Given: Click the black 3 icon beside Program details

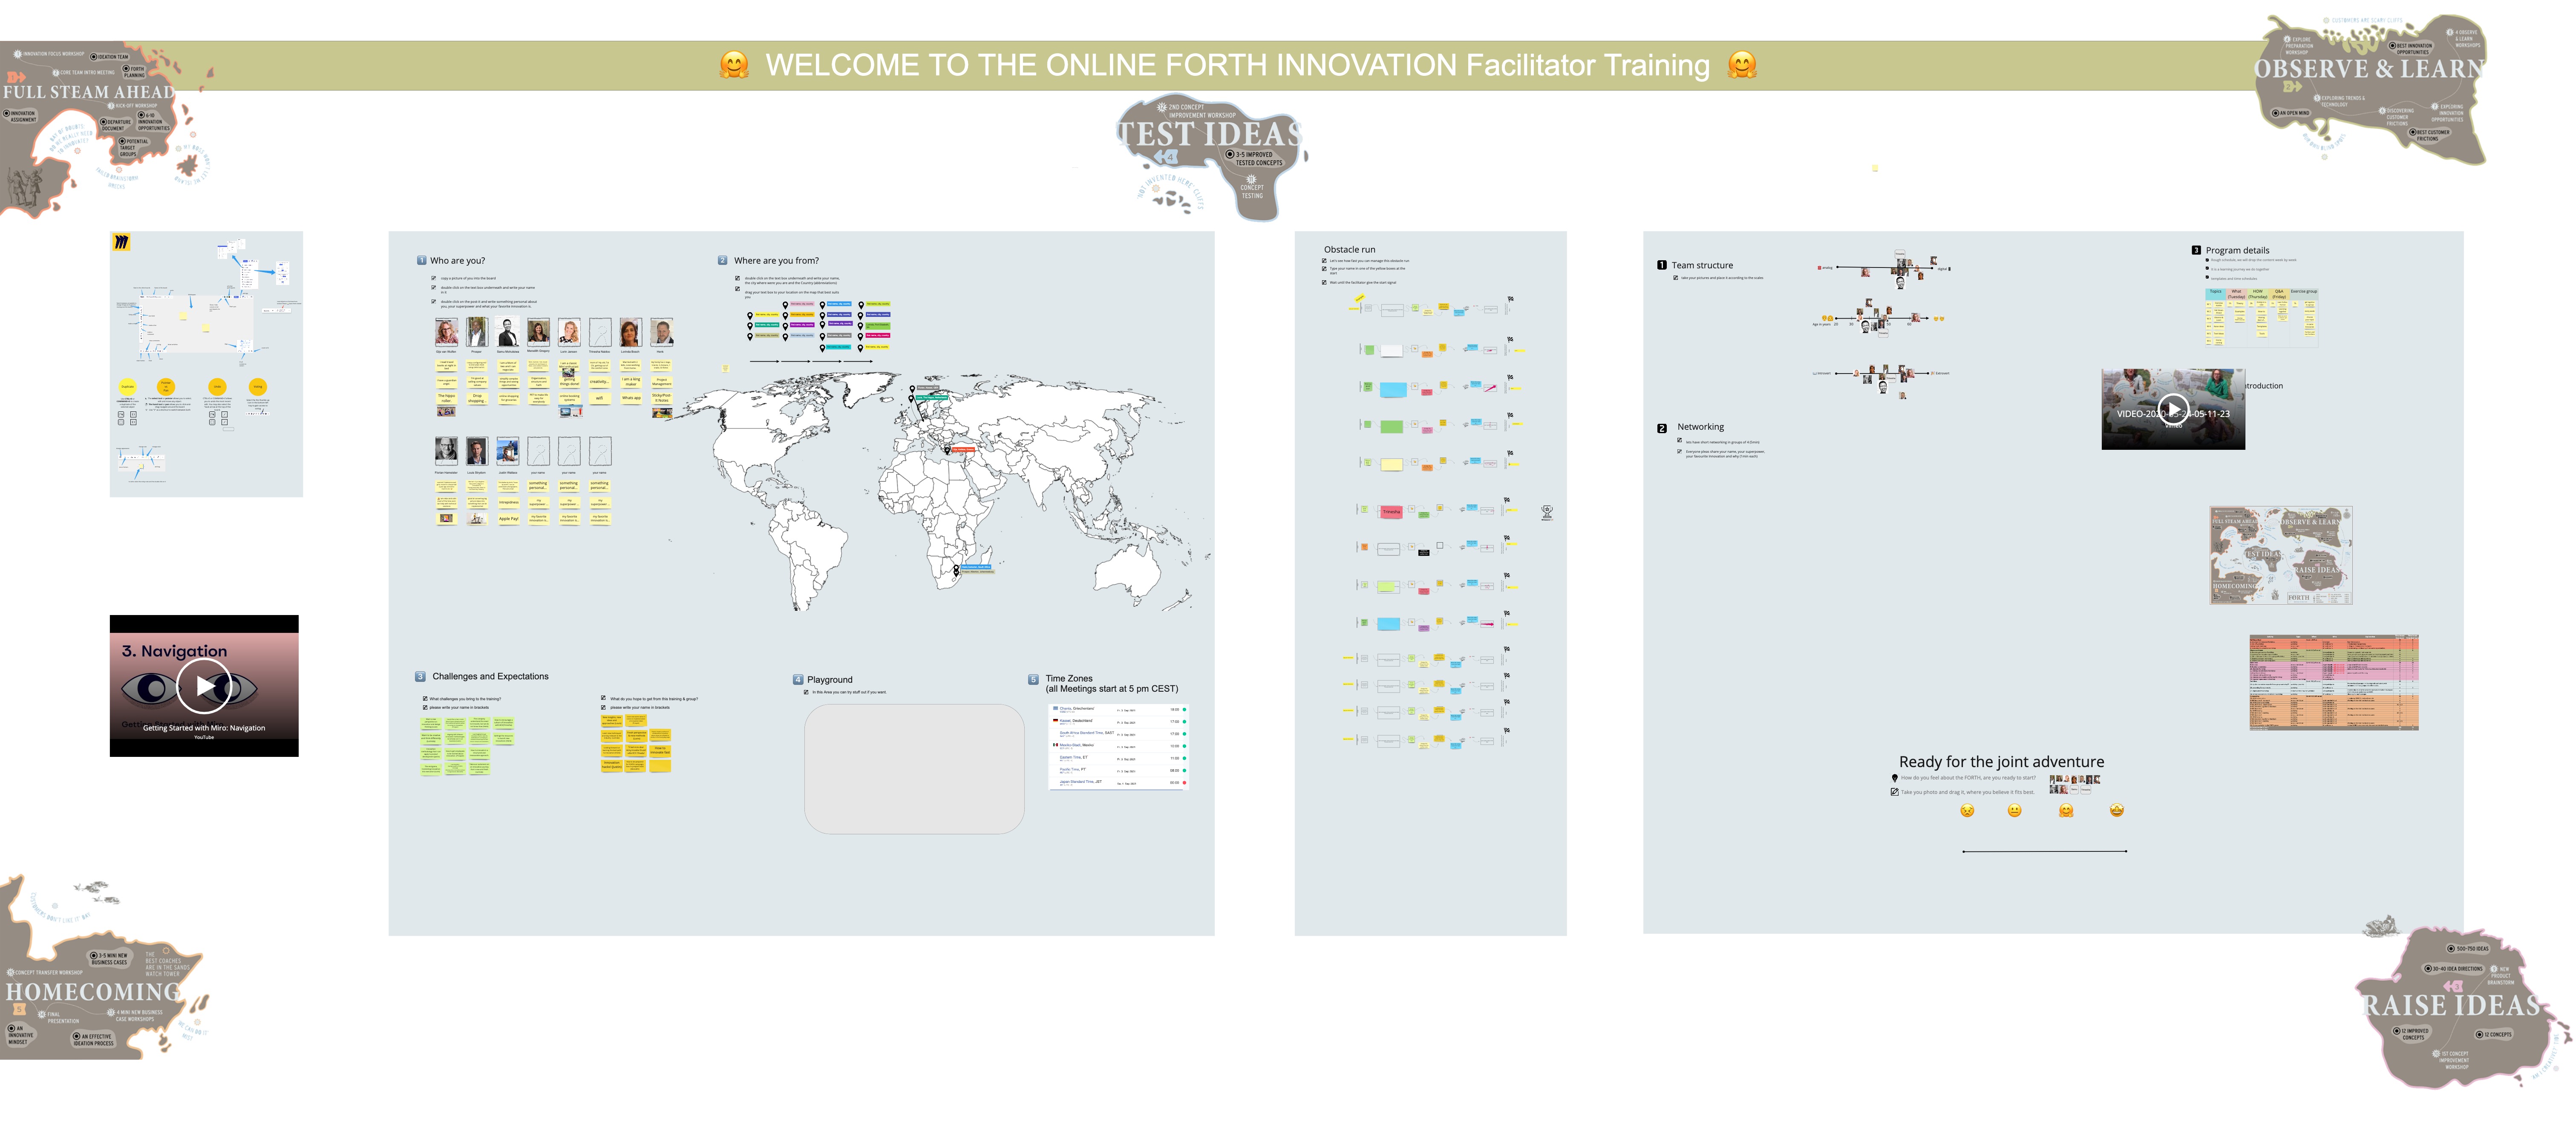Looking at the screenshot, I should [2196, 251].
